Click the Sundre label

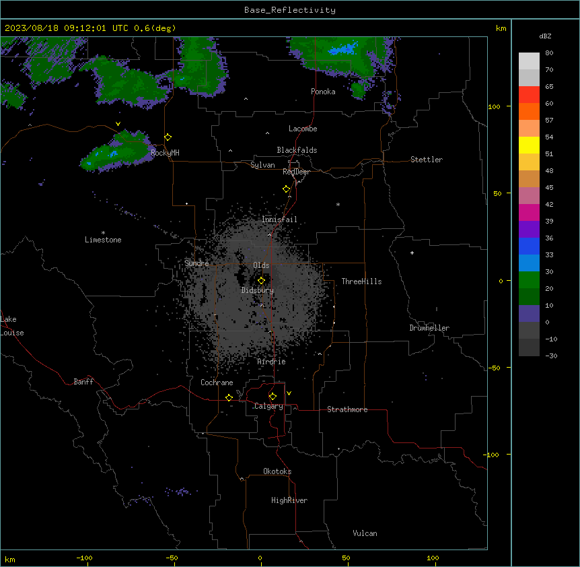tap(196, 263)
